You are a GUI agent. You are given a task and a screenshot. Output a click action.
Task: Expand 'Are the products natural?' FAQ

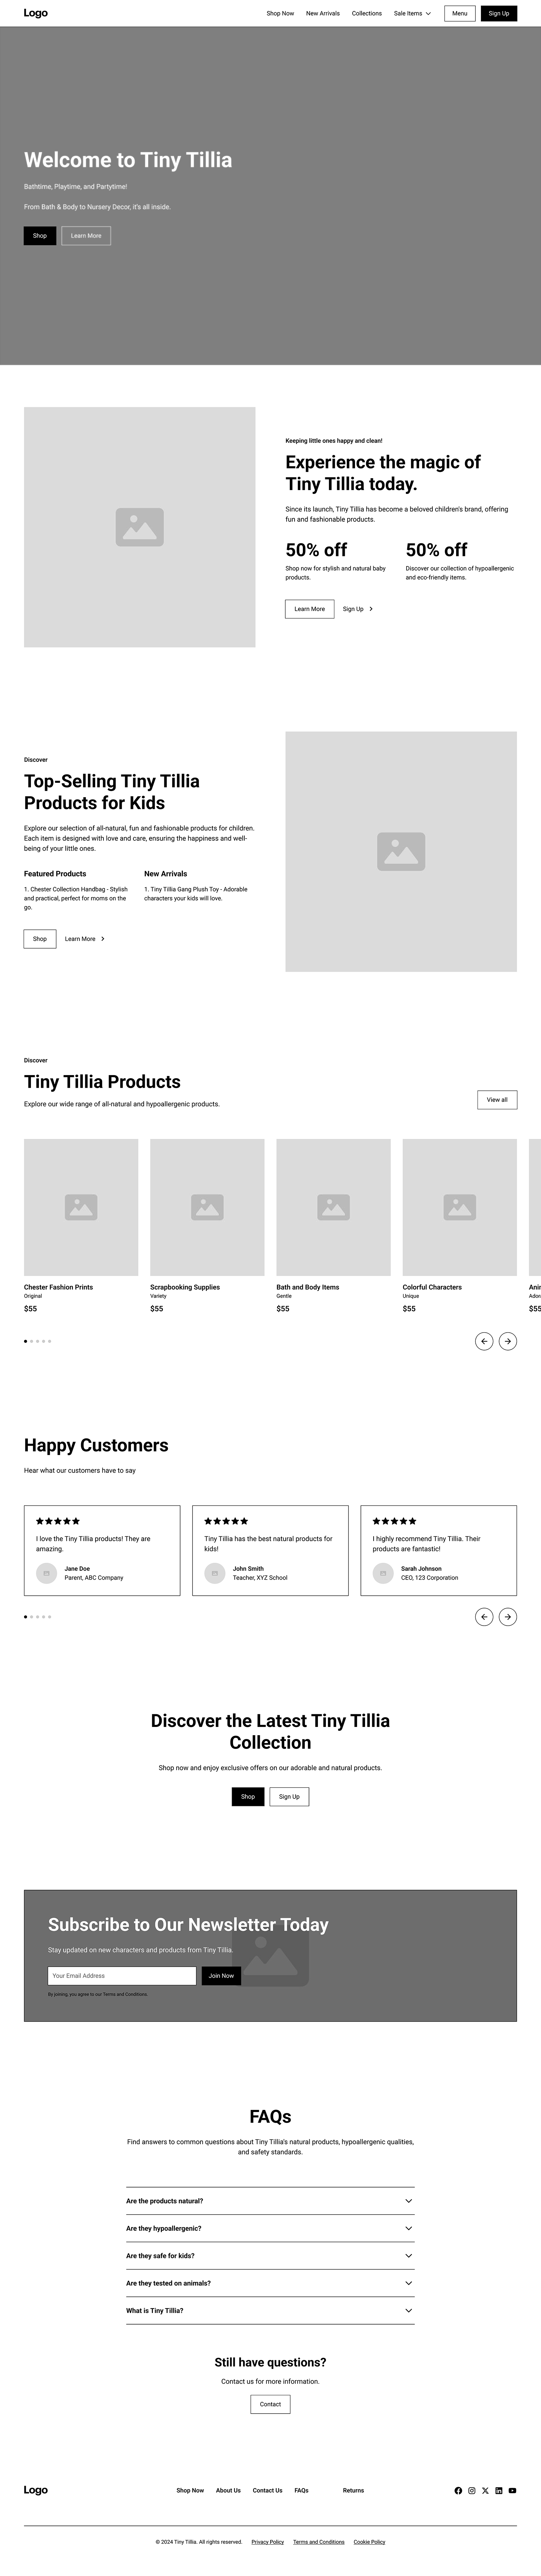click(270, 2201)
